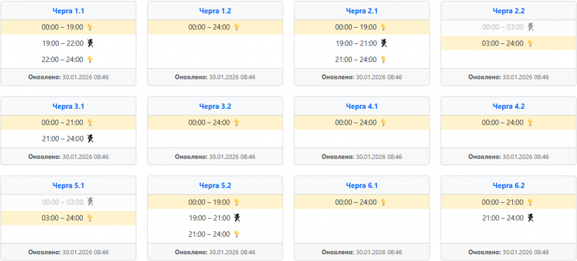Click lightbulb icon in Черга 4.1 row
This screenshot has height=261, width=577.
[383, 122]
